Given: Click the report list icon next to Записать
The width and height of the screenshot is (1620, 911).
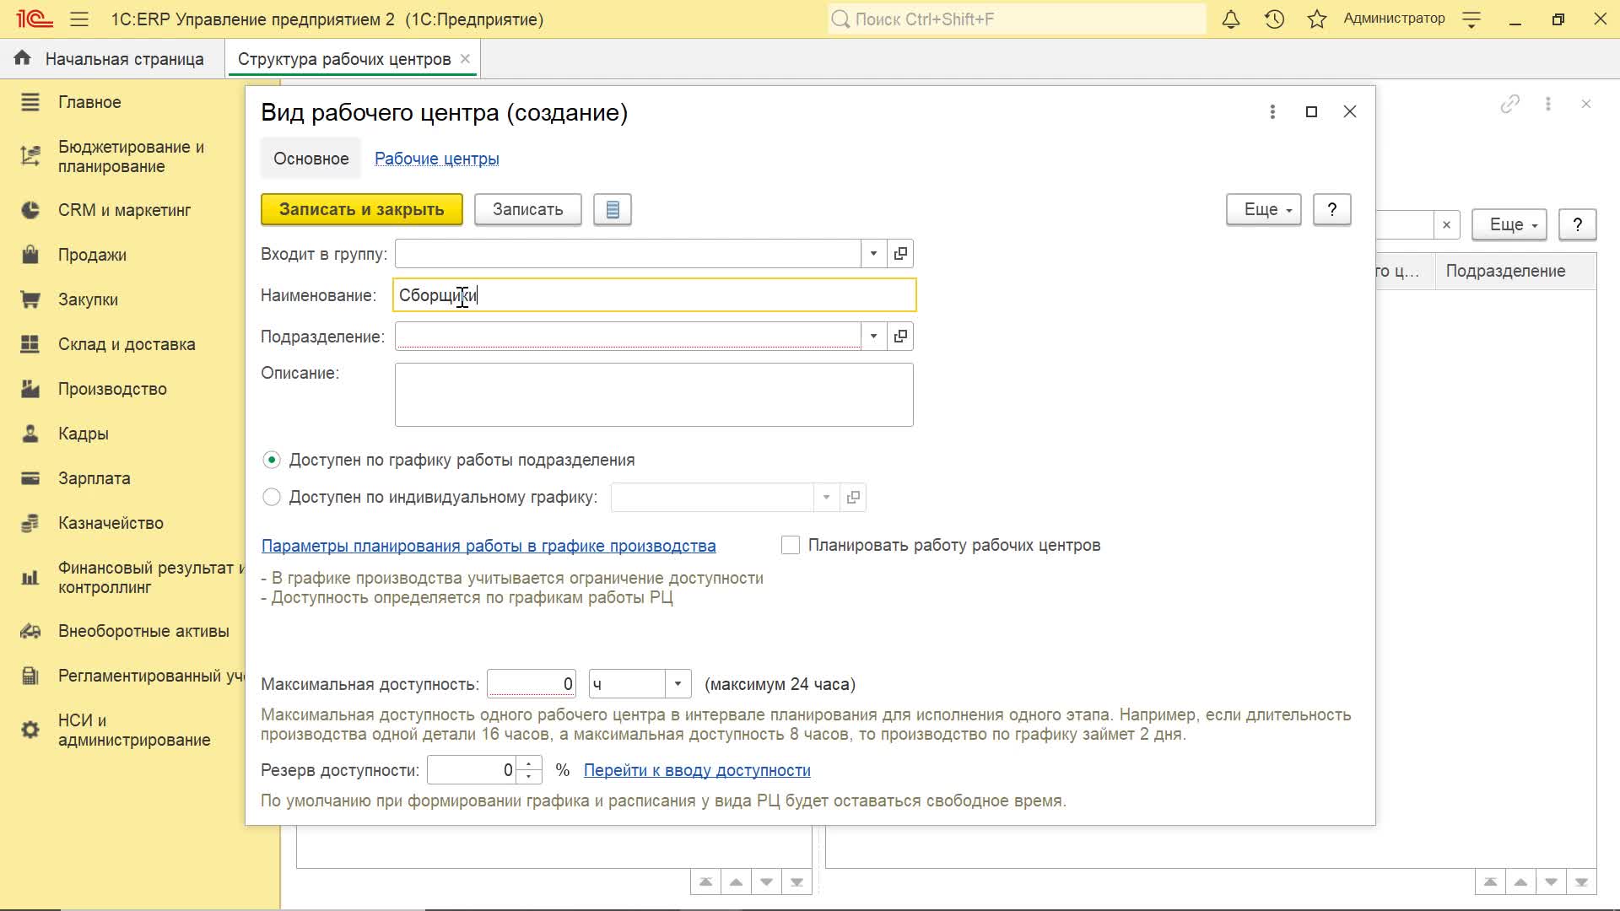Looking at the screenshot, I should click(613, 209).
